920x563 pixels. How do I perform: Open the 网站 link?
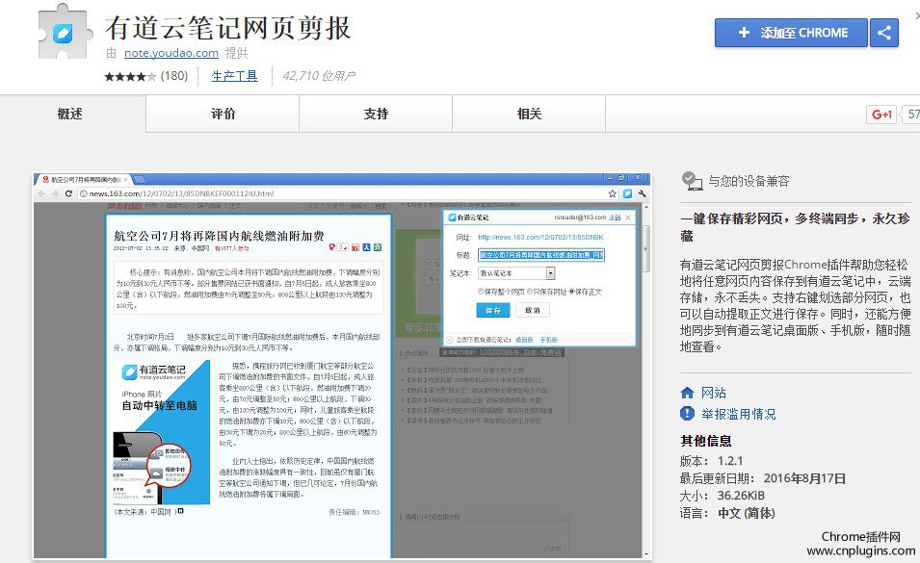point(714,393)
